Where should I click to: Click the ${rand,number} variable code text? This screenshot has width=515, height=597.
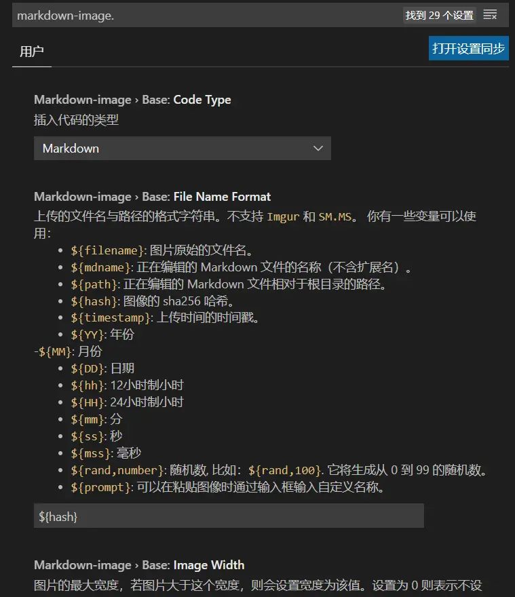point(117,470)
